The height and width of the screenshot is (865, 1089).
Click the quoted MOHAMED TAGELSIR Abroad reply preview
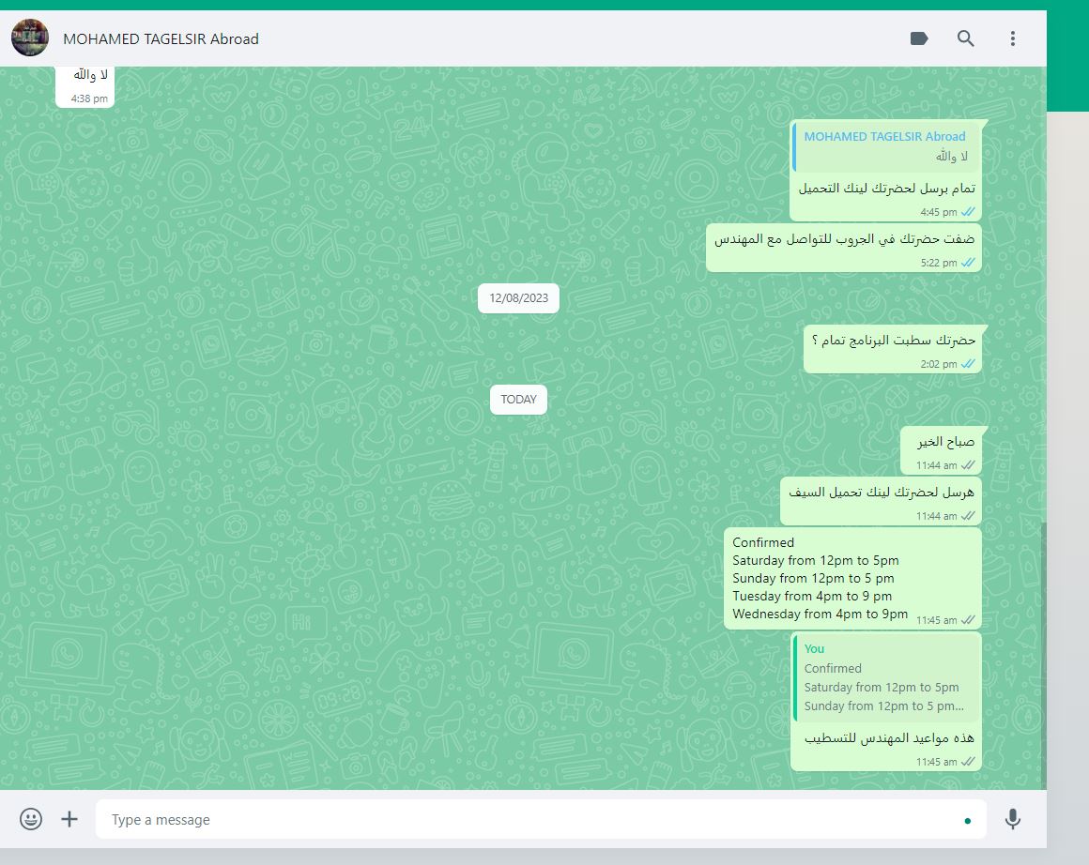coord(886,146)
